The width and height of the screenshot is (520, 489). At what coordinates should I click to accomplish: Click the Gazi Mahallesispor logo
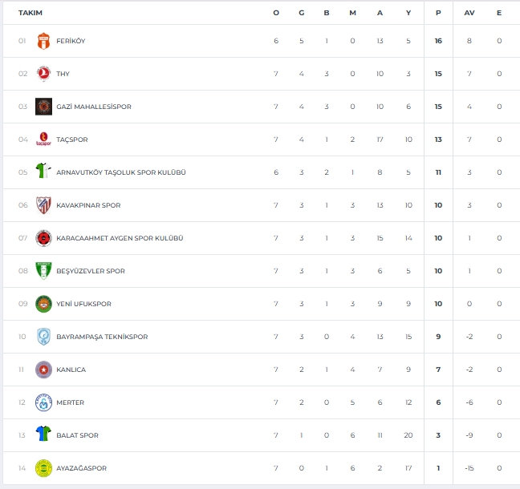pos(43,107)
